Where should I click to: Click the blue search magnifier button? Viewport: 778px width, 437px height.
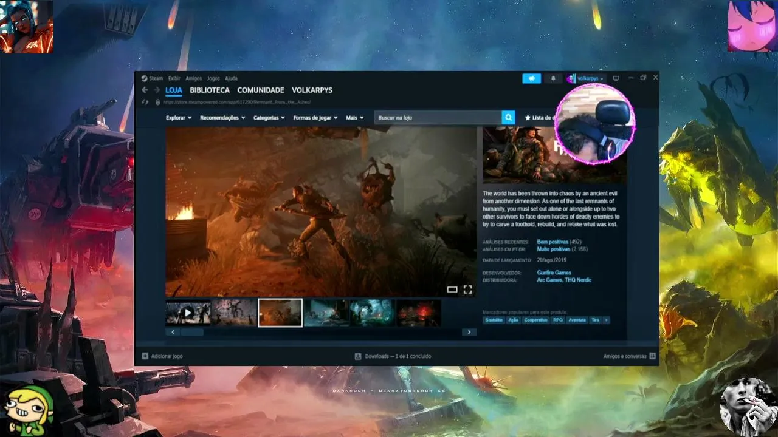point(508,118)
